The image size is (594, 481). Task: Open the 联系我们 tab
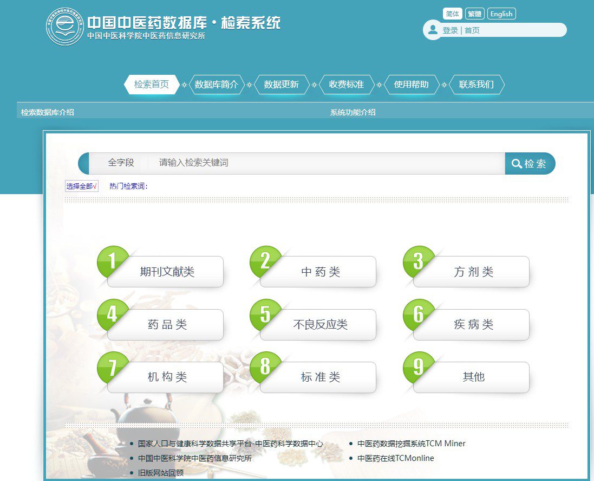click(476, 84)
